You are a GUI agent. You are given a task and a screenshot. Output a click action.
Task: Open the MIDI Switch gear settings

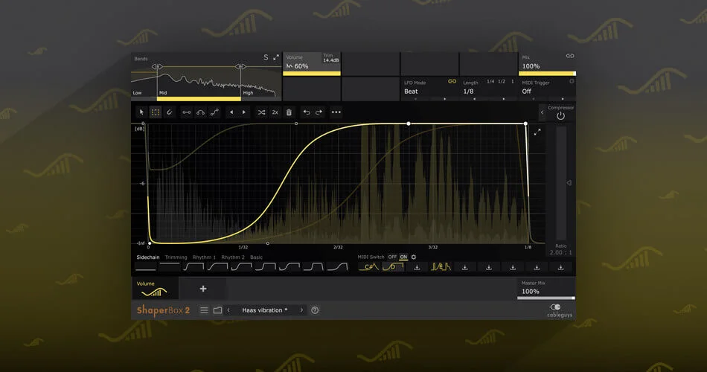(x=414, y=257)
